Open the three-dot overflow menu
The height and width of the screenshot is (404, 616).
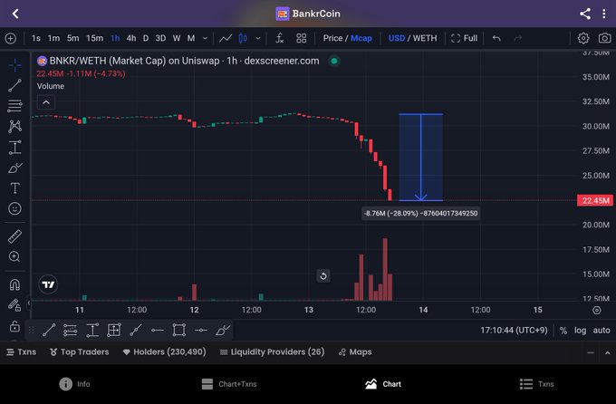[x=604, y=14]
